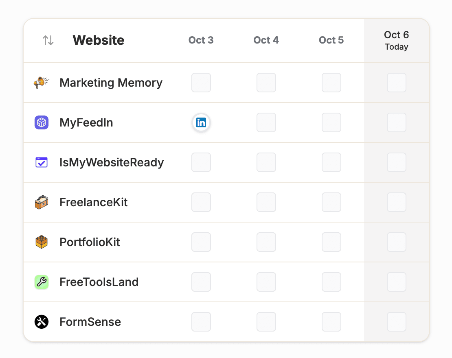This screenshot has height=358, width=452.
Task: Click the Oct 5 date header
Action: [x=331, y=40]
